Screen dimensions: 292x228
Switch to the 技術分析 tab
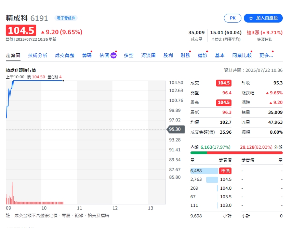click(x=38, y=55)
